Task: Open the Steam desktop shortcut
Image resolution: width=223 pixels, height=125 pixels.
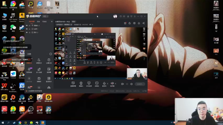Action: 22,28
